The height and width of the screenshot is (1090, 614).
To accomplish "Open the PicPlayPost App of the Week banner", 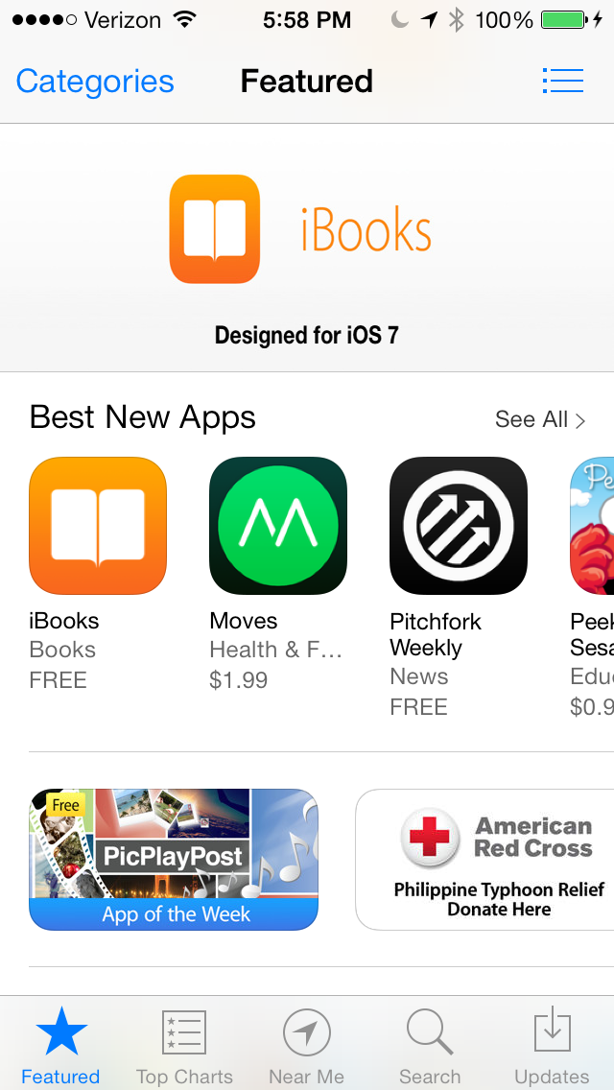I will pos(174,859).
